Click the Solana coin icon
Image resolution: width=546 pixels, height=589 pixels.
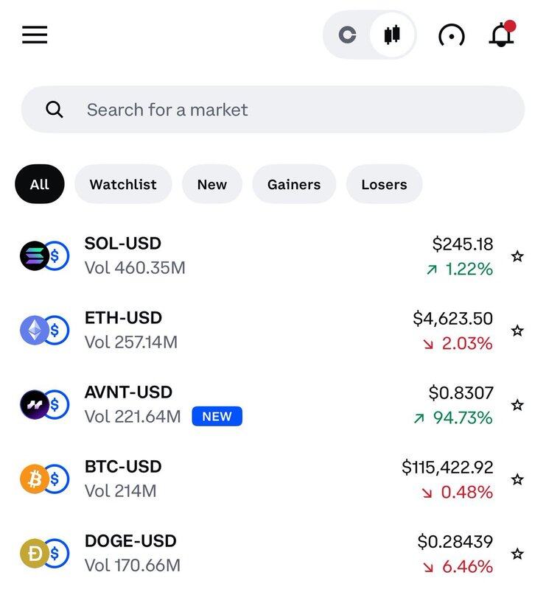tap(35, 255)
